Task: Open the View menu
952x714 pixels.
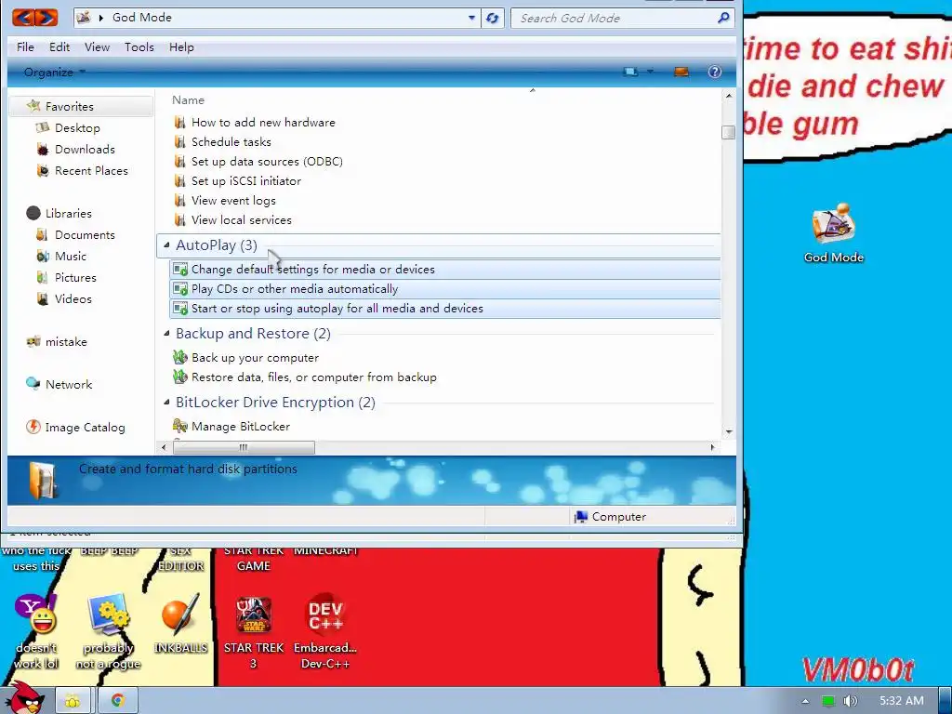Action: (x=97, y=46)
